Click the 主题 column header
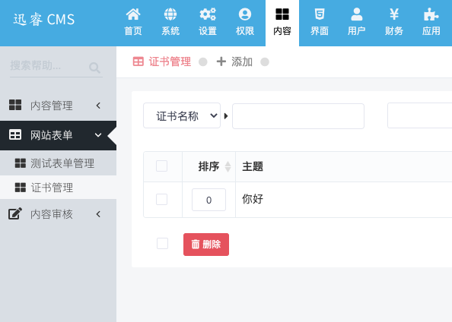Screen dimensions: 452x322 tap(253, 166)
